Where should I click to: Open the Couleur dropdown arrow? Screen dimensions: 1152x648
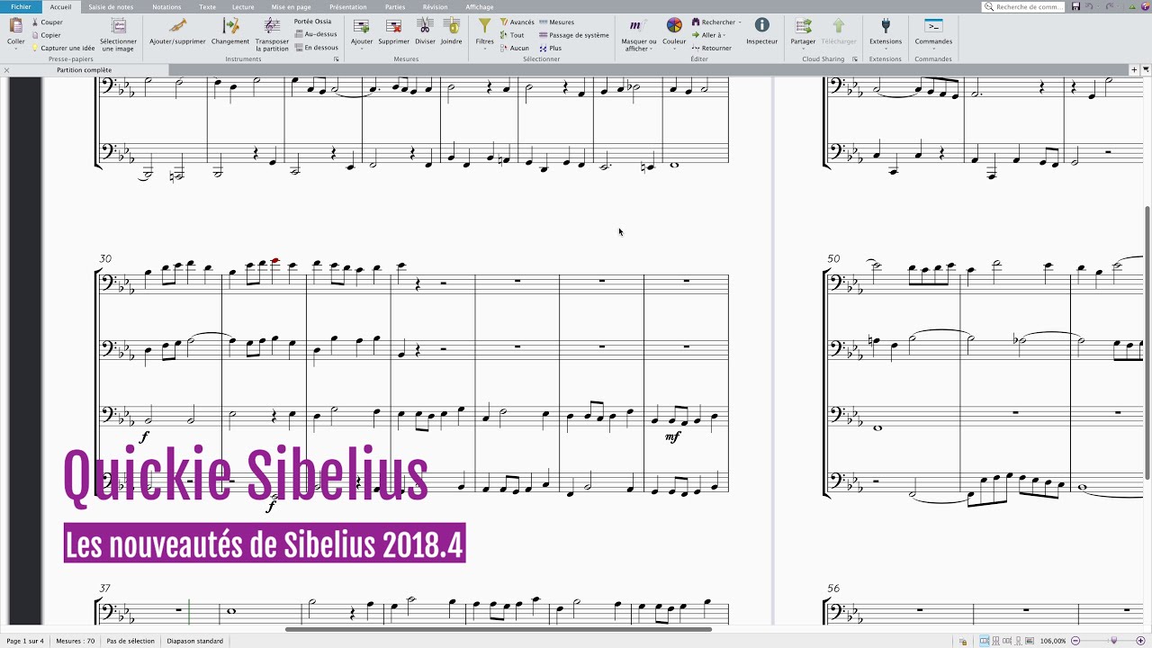tap(674, 49)
